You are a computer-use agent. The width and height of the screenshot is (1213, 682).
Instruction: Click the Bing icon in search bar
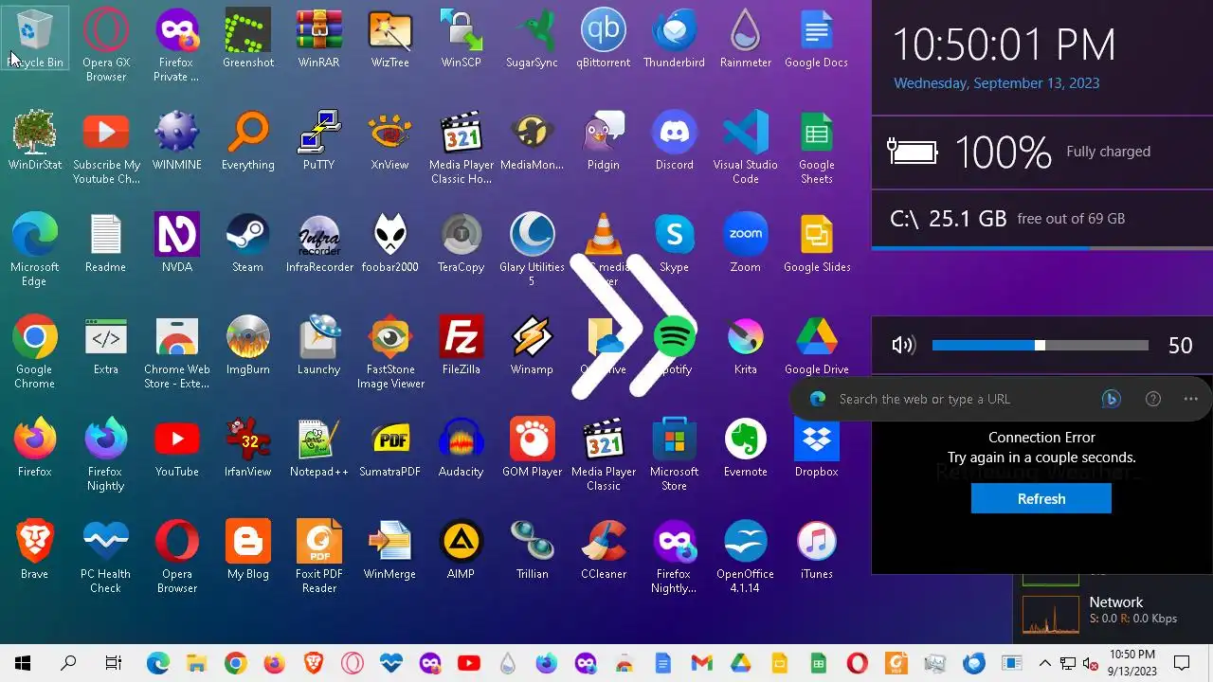1112,399
